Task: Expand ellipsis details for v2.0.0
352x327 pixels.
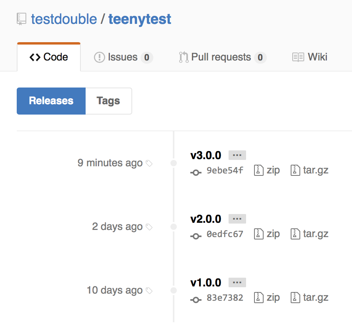Action: tap(237, 219)
